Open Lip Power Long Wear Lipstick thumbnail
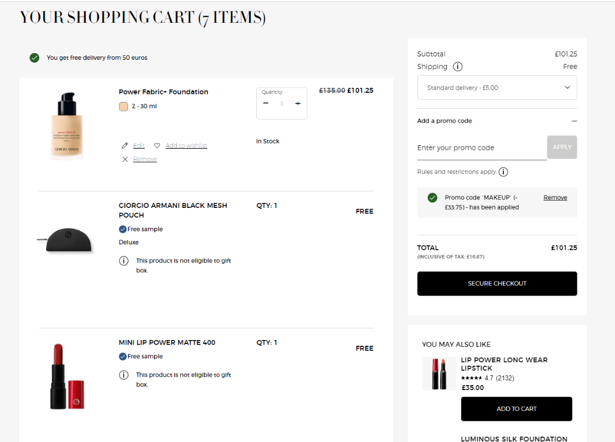Image resolution: width=615 pixels, height=442 pixels. (x=438, y=374)
